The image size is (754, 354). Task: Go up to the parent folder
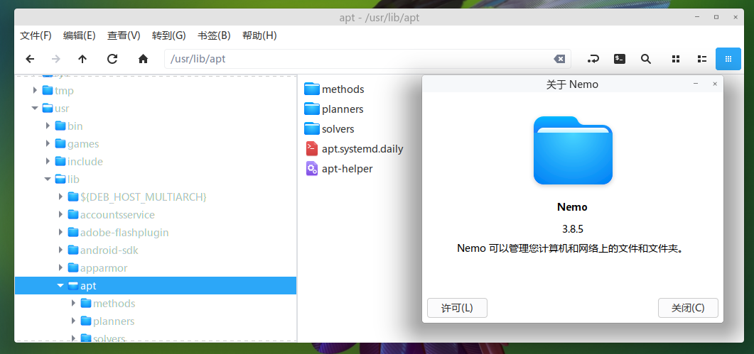coord(82,59)
